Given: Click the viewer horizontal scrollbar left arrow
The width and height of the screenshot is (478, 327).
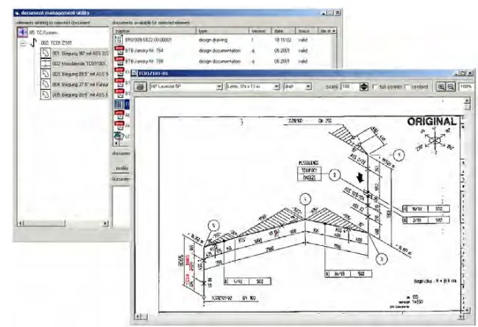Looking at the screenshot, I should (138, 317).
